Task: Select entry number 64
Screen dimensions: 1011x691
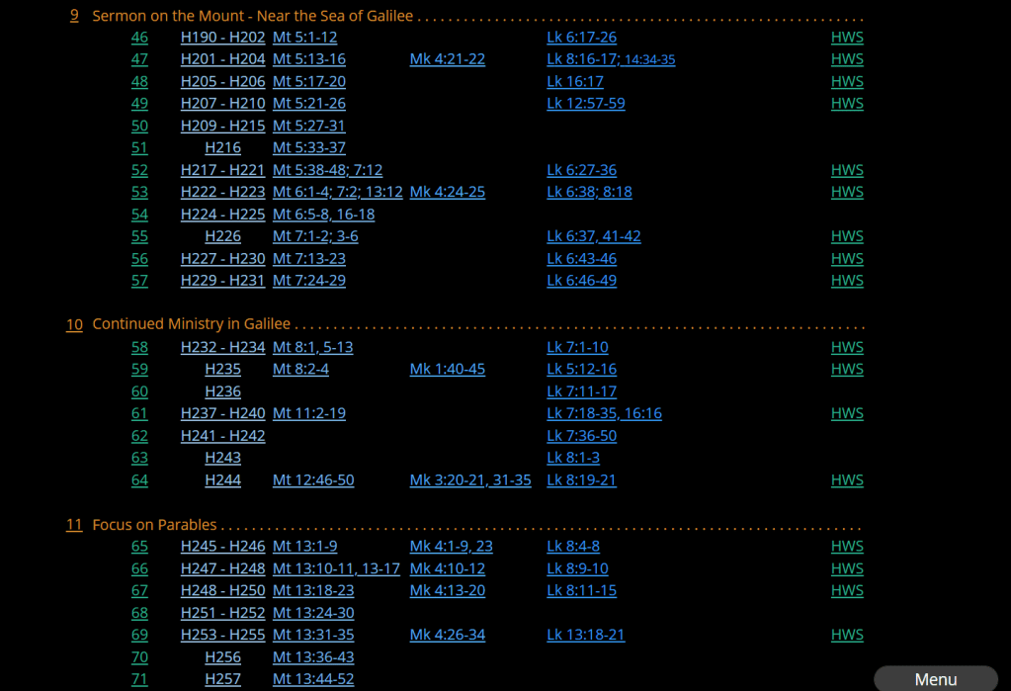Action: coord(139,480)
